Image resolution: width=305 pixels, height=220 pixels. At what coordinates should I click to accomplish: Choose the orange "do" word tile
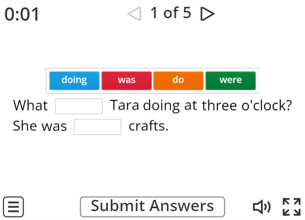178,81
